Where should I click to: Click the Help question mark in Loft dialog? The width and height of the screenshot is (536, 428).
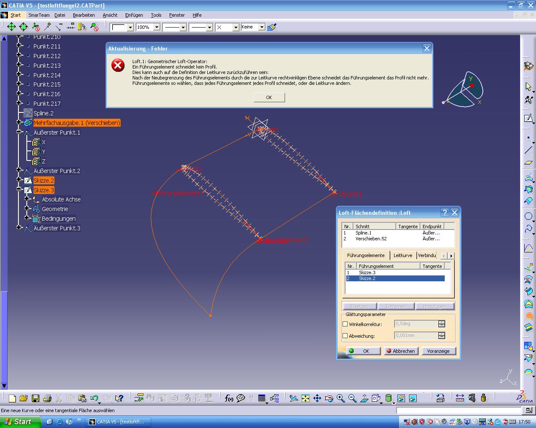445,213
